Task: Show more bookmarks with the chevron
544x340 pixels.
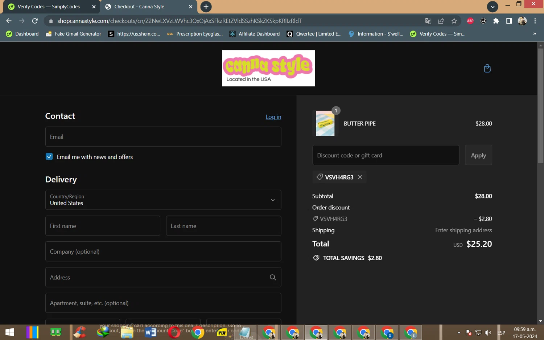Action: (x=534, y=34)
